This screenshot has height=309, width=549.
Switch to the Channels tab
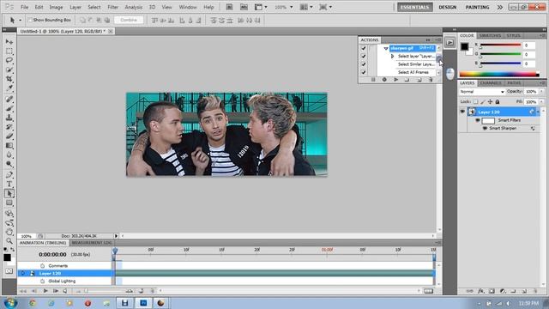pyautogui.click(x=491, y=83)
